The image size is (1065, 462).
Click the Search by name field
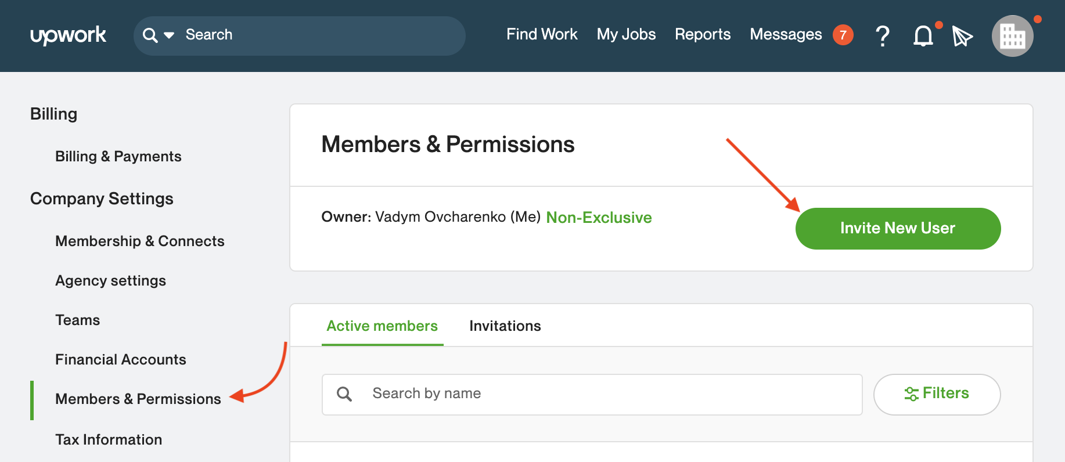coord(592,395)
